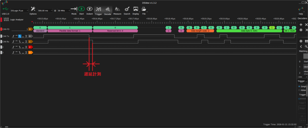Select Advanced trigger radio button
Viewport: 308px width, 128px height.
click(x=299, y=90)
